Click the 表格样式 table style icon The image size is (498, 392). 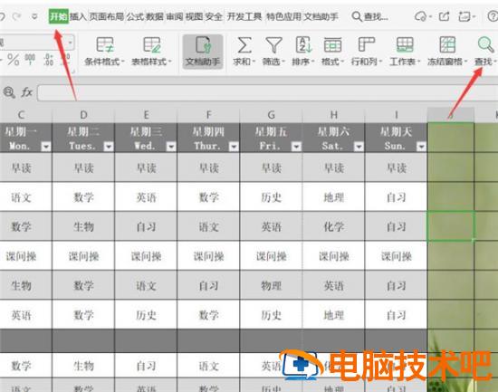coord(151,52)
